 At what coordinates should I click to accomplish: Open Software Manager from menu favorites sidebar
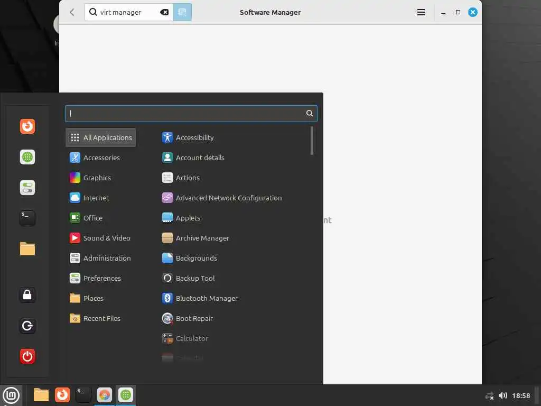tap(27, 157)
